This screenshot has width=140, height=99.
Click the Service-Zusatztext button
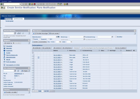coord(120,48)
